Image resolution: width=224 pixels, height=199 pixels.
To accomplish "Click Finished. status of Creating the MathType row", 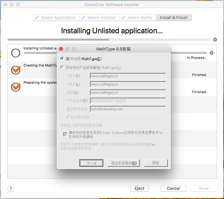I will pyautogui.click(x=200, y=75).
